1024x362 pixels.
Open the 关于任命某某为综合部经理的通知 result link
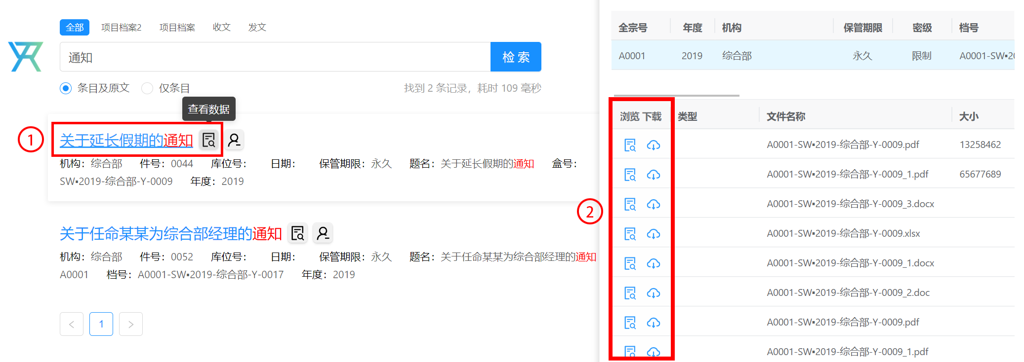click(x=171, y=234)
